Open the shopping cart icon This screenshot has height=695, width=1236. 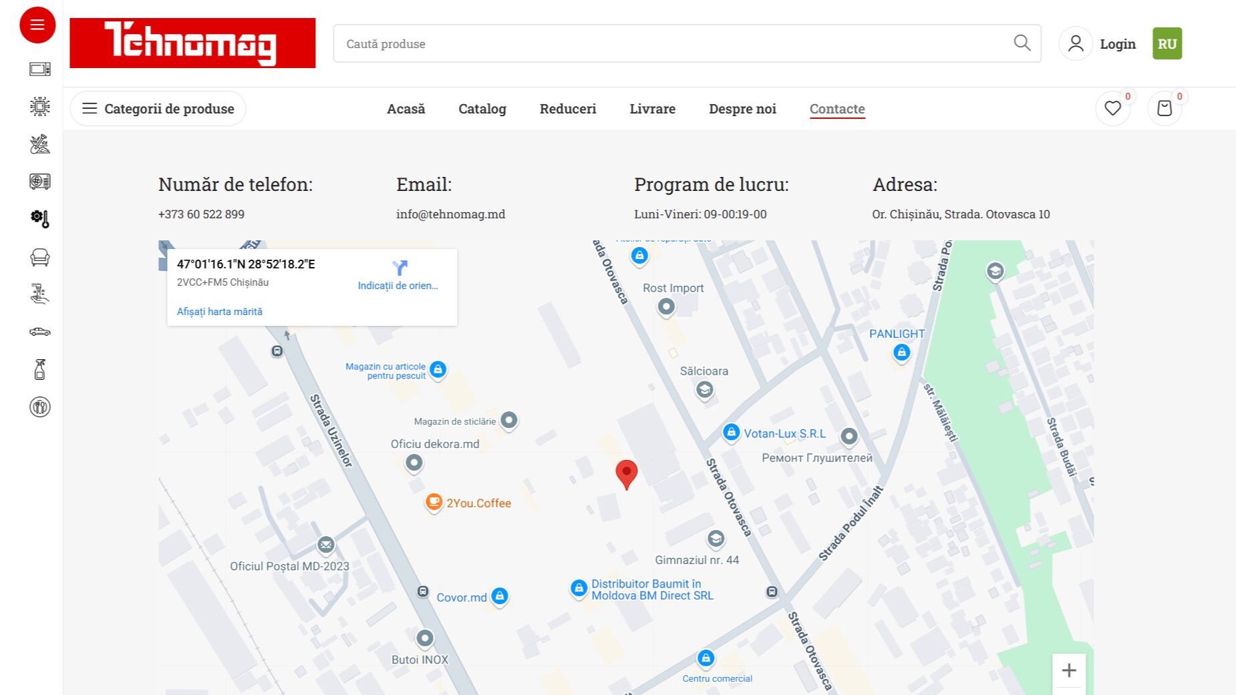coord(1165,108)
